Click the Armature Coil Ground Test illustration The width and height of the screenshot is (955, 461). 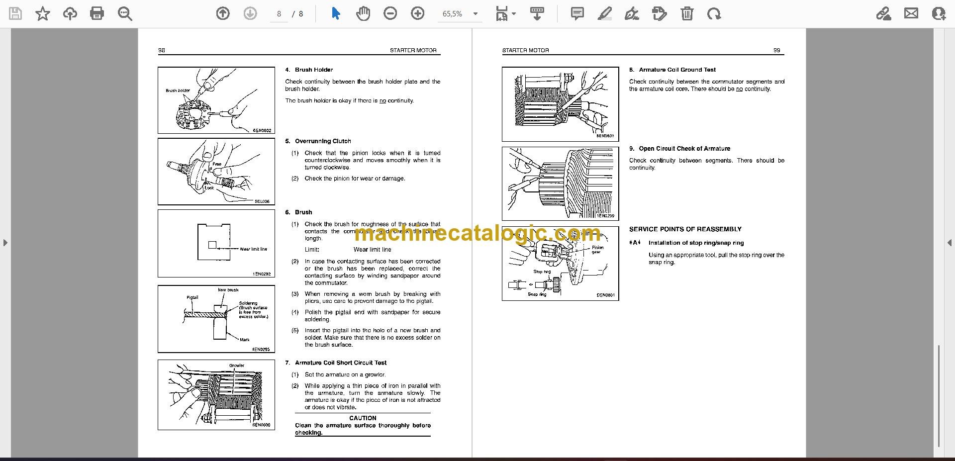click(x=561, y=104)
